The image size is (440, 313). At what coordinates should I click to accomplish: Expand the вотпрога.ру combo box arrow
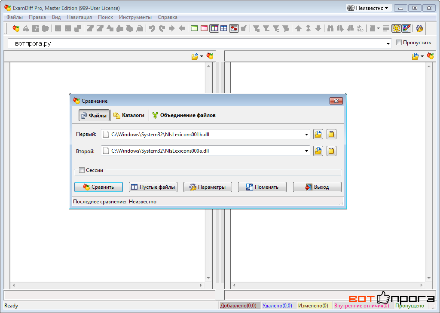[x=388, y=43]
